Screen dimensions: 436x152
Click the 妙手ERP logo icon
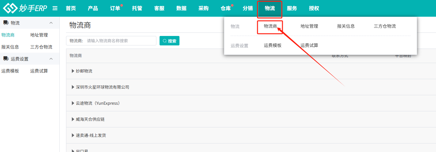coord(9,8)
